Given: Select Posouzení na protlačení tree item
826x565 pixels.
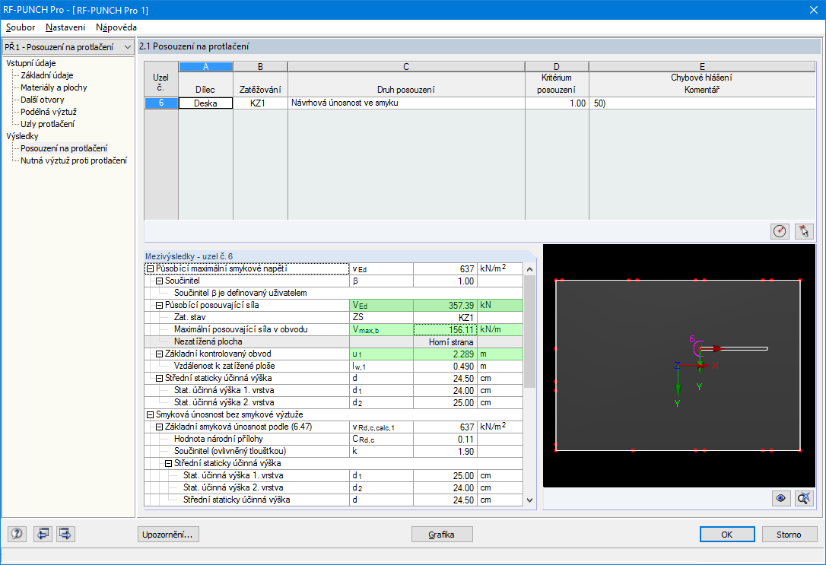Looking at the screenshot, I should [x=64, y=148].
